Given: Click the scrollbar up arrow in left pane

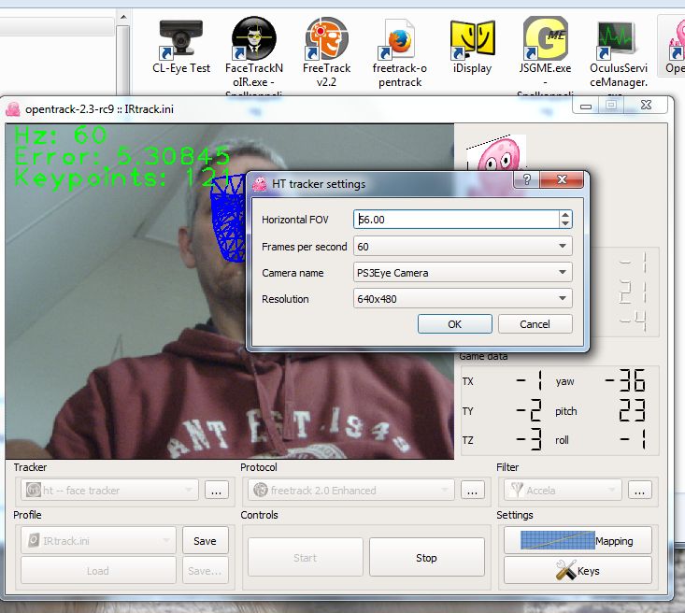Looking at the screenshot, I should click(123, 18).
